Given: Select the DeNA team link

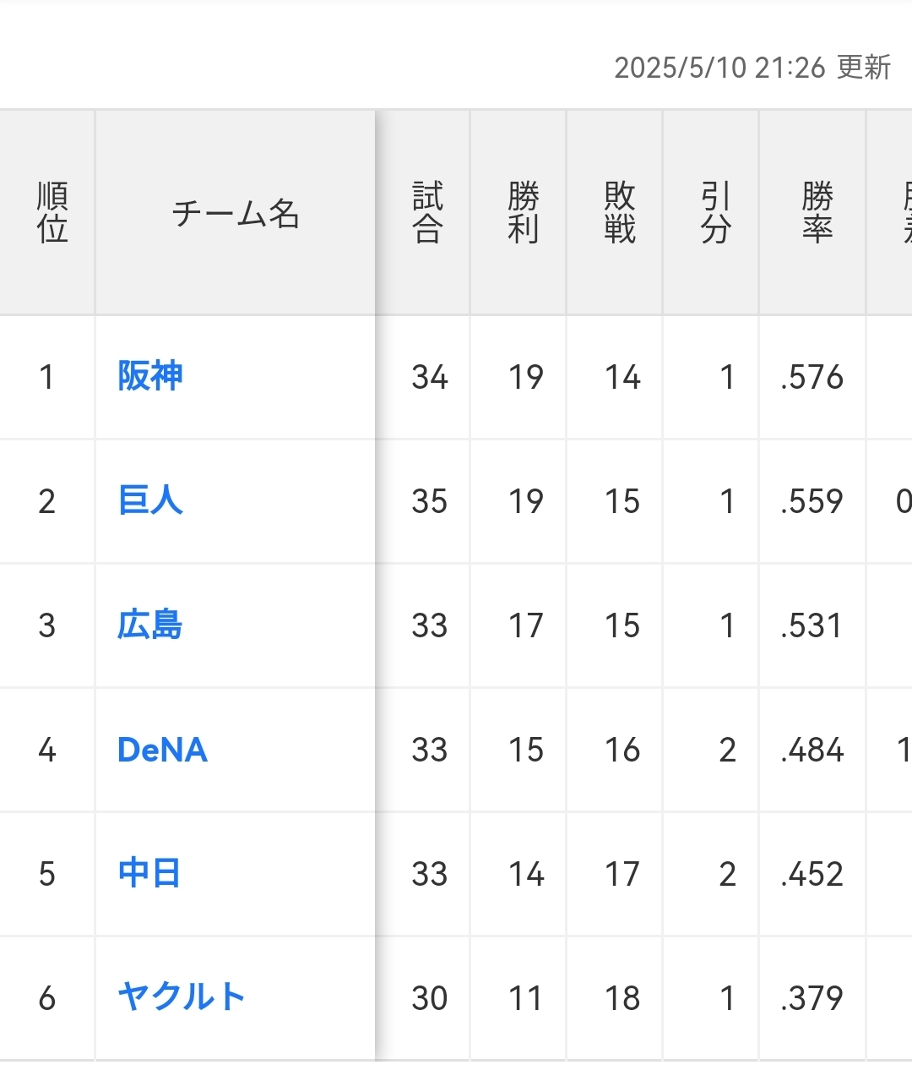Looking at the screenshot, I should point(162,750).
